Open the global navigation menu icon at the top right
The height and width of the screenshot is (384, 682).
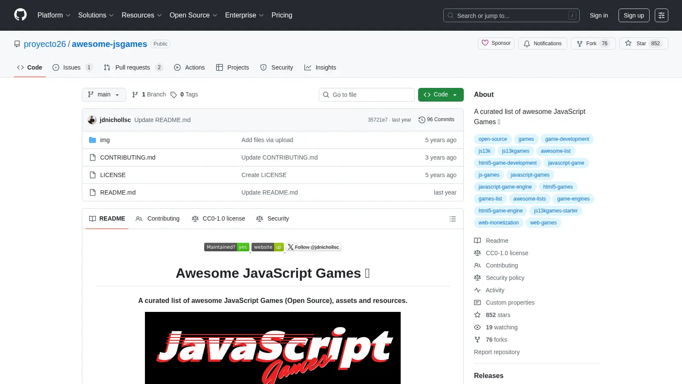click(x=662, y=15)
